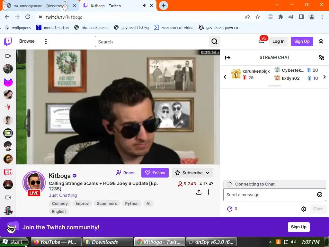The image size is (329, 247).
Task: Open the Chrome extensions puzzle icon
Action: coord(281,17)
